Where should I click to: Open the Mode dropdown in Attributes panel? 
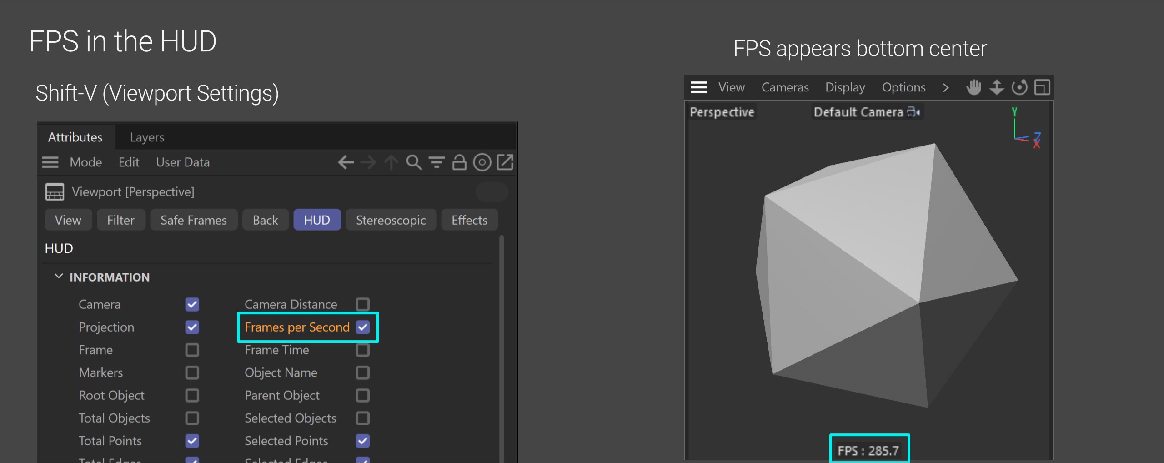(x=85, y=162)
